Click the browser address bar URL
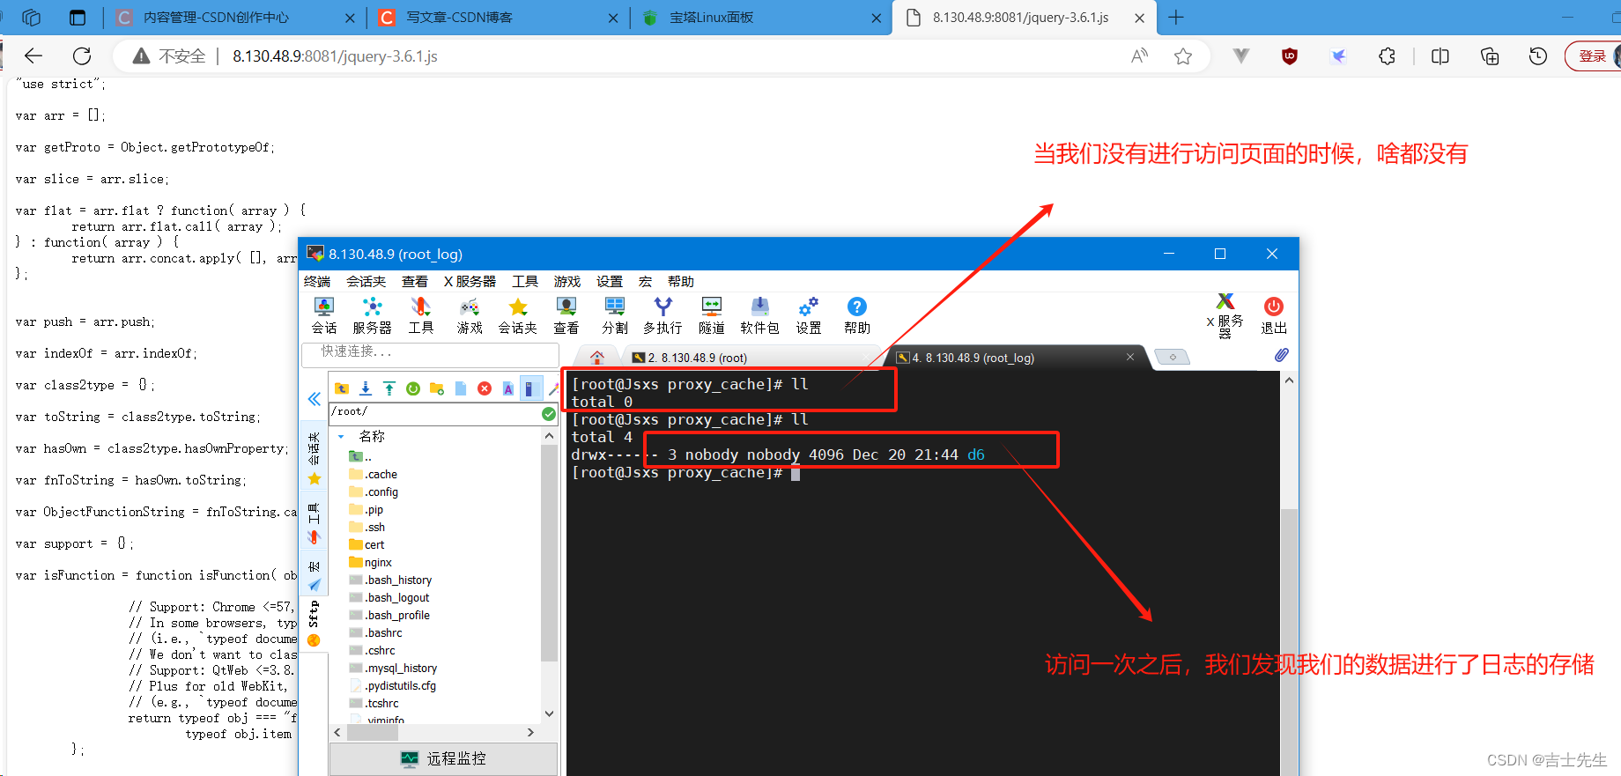 click(335, 56)
